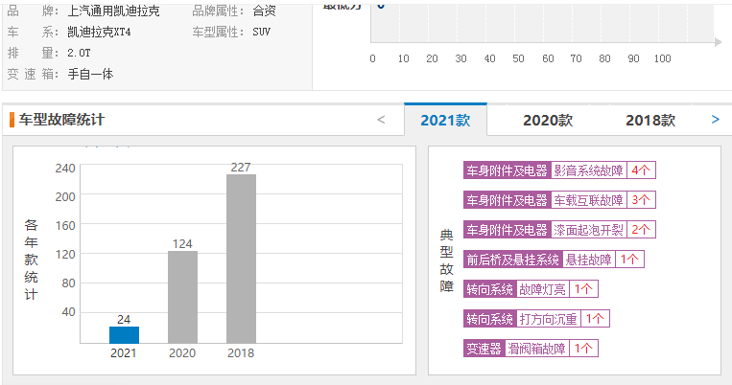
Task: Select the 2018款 model year tab
Action: pyautogui.click(x=650, y=121)
